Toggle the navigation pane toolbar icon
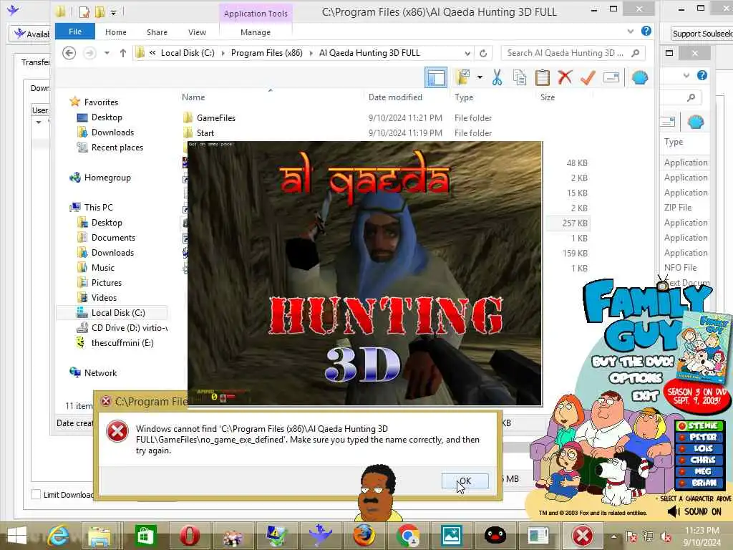The width and height of the screenshot is (733, 550). 436,77
